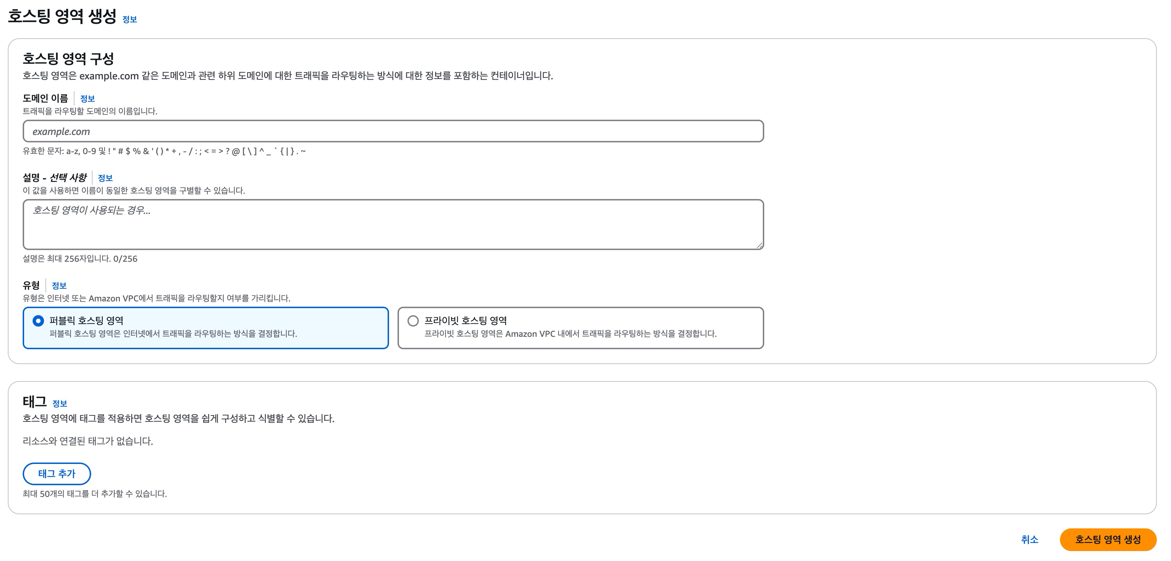1171x561 pixels.
Task: Open 정보 link next to 태그 heading
Action: (60, 403)
